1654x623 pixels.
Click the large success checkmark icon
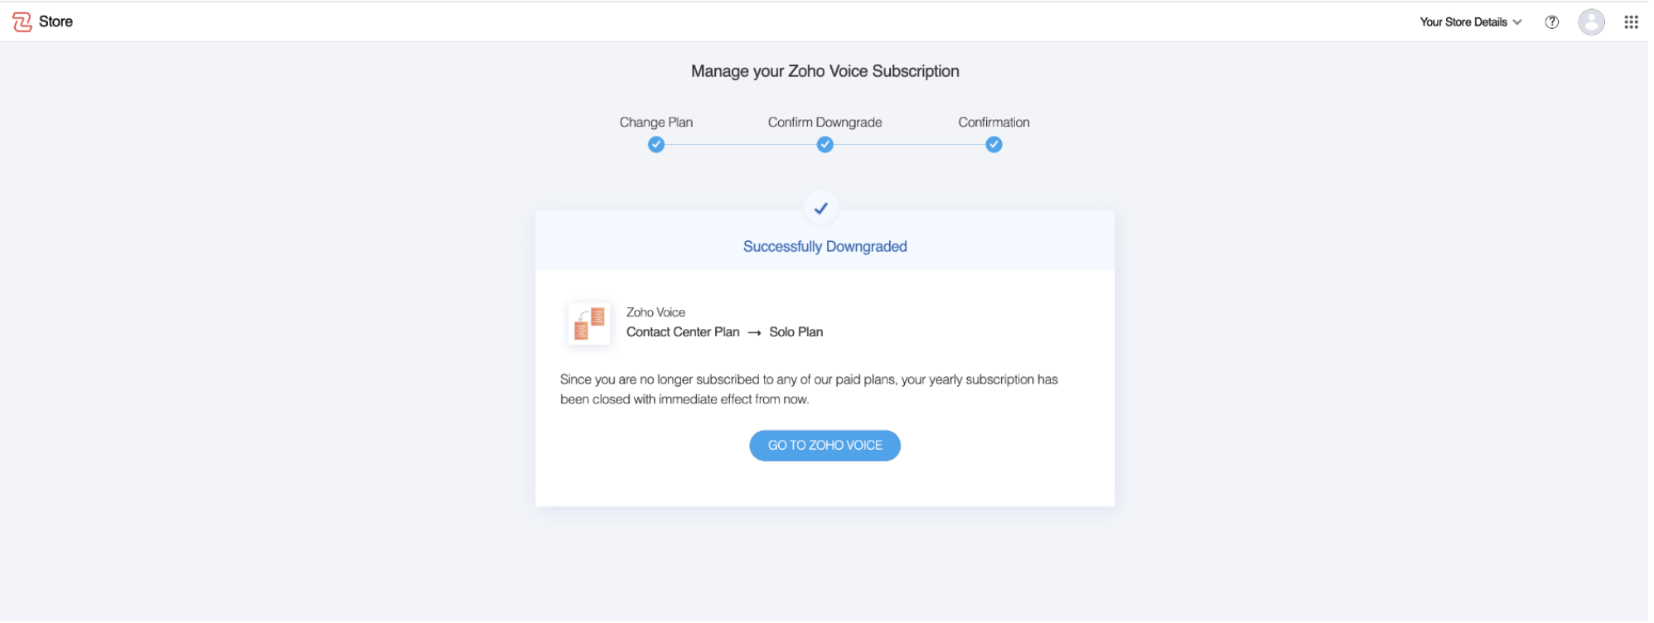[821, 209]
